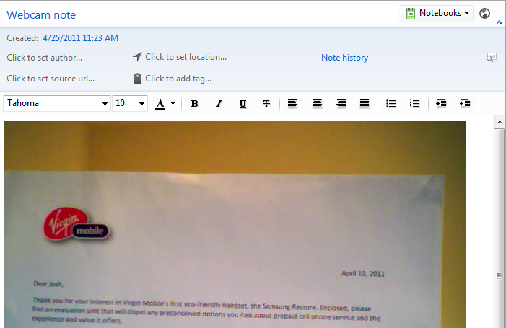
Task: Open the Tahoma font family dropdown
Action: pyautogui.click(x=57, y=103)
